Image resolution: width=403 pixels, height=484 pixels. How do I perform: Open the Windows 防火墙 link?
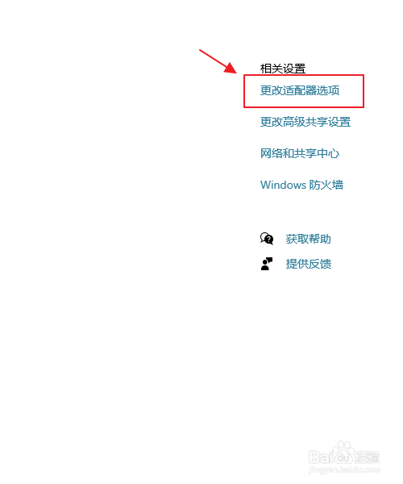[301, 185]
